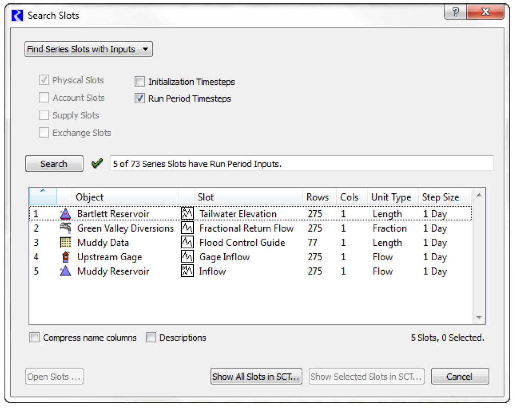
Task: Click the Tailwater Elevation series slot icon
Action: 187,214
